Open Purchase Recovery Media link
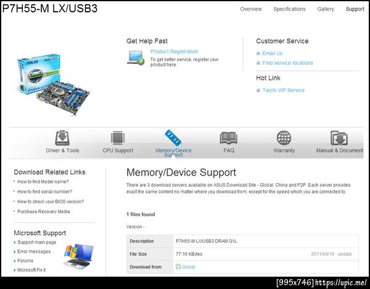Image resolution: width=370 pixels, height=289 pixels. pos(43,211)
